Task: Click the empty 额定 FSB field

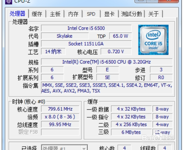Action: [60, 132]
